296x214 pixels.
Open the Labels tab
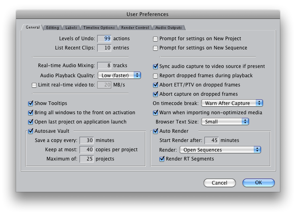click(x=71, y=28)
